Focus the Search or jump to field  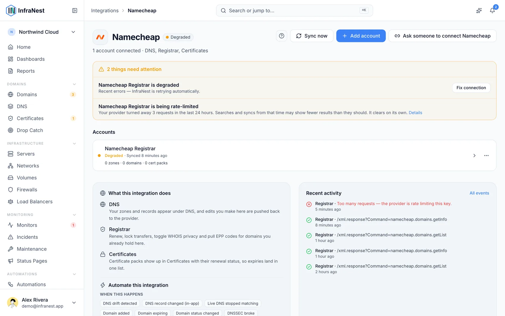point(294,10)
